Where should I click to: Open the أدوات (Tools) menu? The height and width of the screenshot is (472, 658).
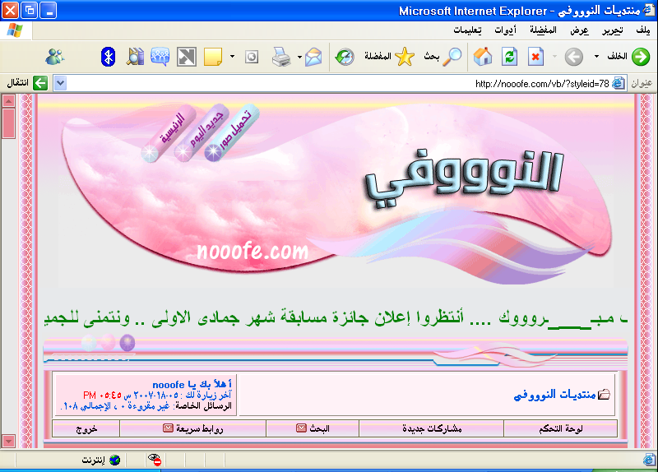(x=505, y=30)
